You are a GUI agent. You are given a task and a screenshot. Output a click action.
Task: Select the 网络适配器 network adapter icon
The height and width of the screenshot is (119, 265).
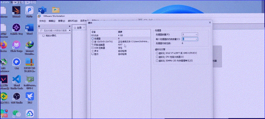93,45
